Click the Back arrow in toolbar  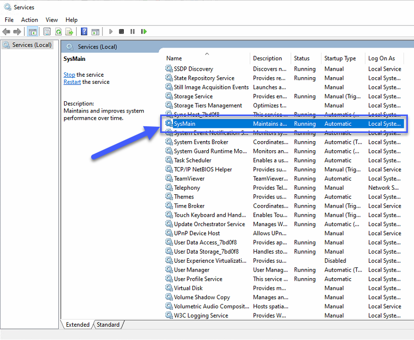[6, 32]
